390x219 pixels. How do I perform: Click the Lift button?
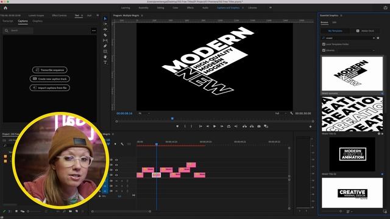[x=245, y=127]
